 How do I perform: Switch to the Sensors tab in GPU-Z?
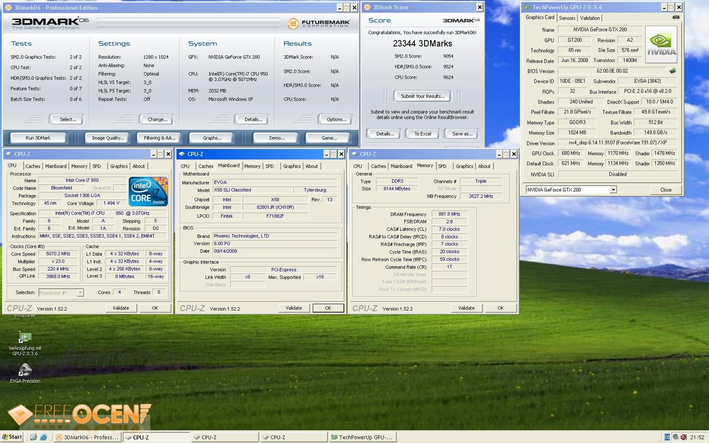point(567,18)
